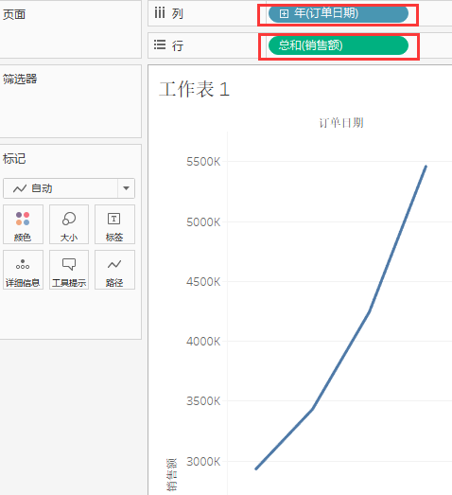
Task: Click the 3000K axis label
Action: 203,462
